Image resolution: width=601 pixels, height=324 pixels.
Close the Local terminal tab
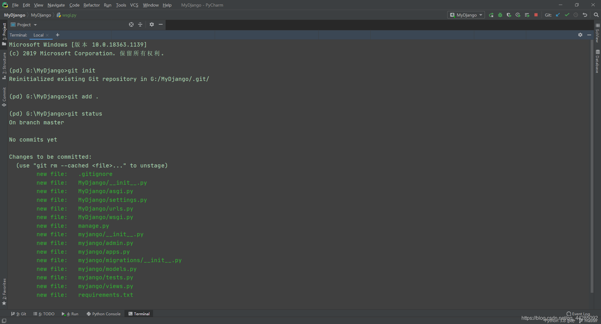(47, 35)
